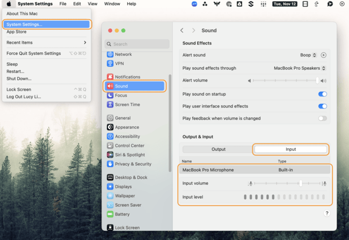Click the Accessibility icon in sidebar

(x=110, y=136)
